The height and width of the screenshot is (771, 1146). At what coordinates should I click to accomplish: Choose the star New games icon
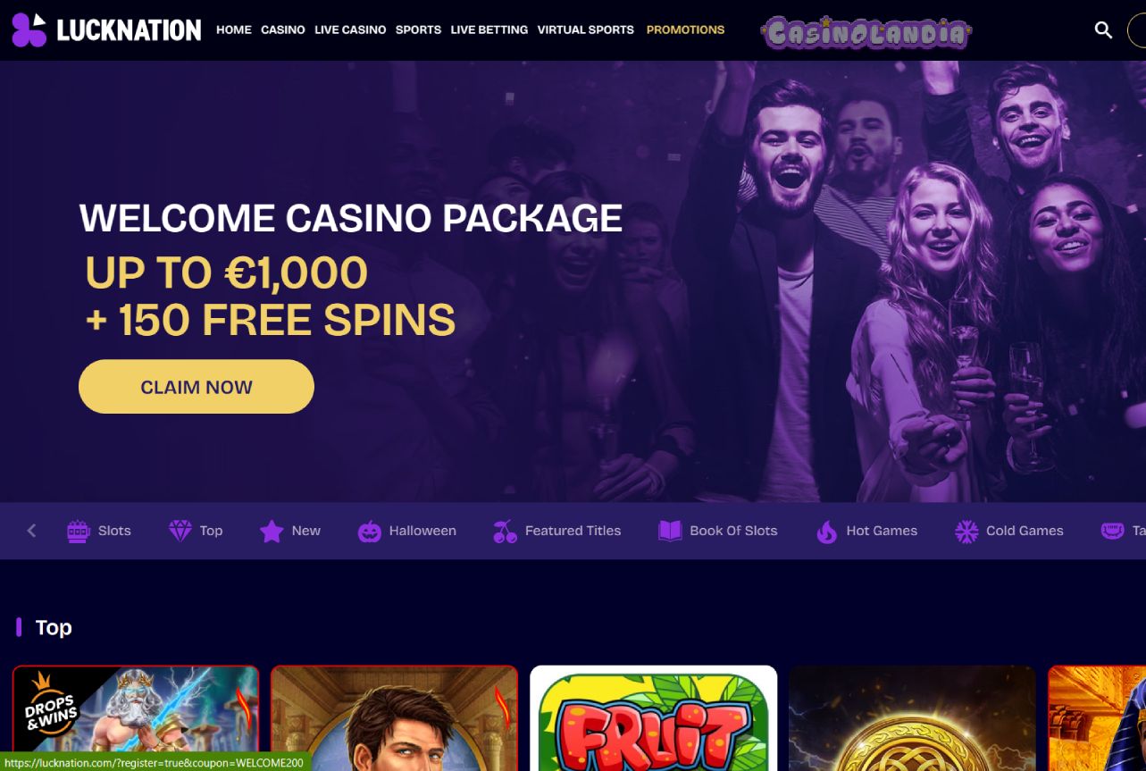click(272, 532)
